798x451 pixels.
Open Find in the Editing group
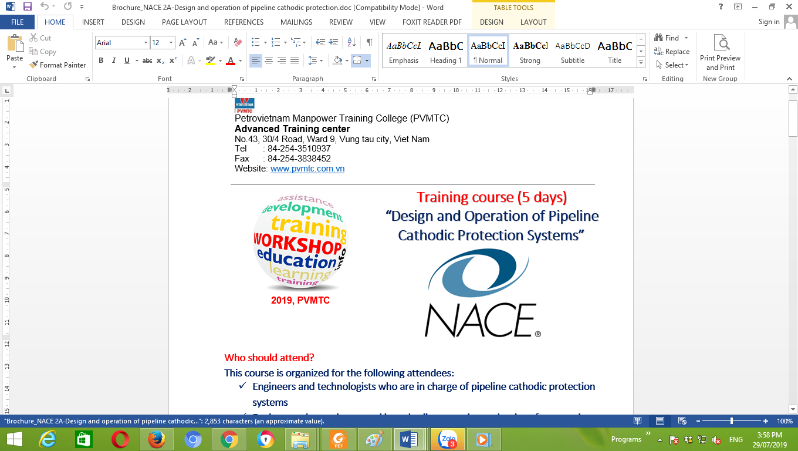[667, 38]
